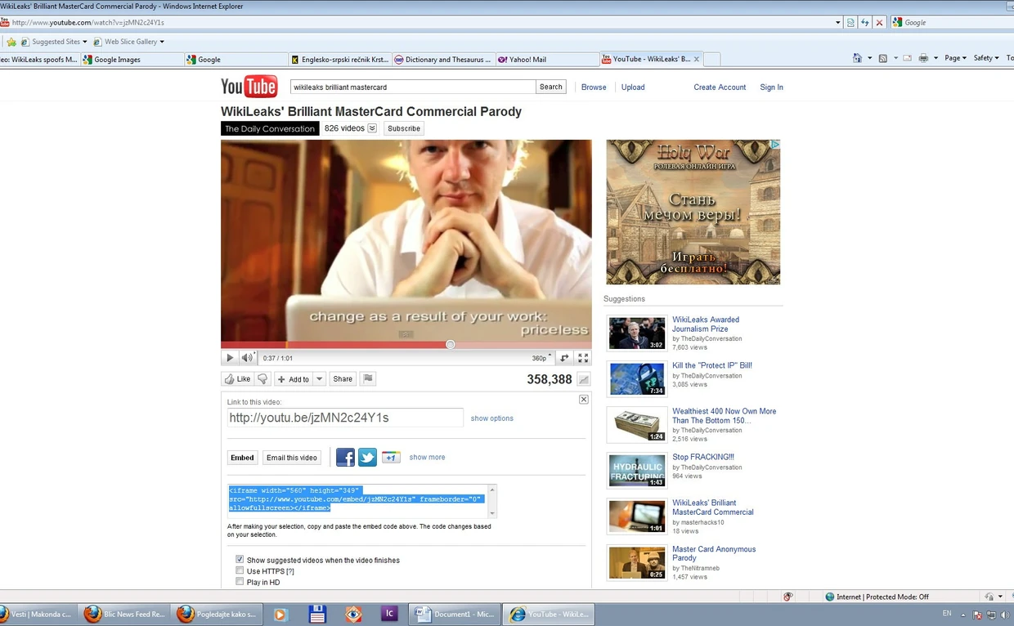
Task: Expand the Add to dropdown arrow
Action: click(319, 379)
